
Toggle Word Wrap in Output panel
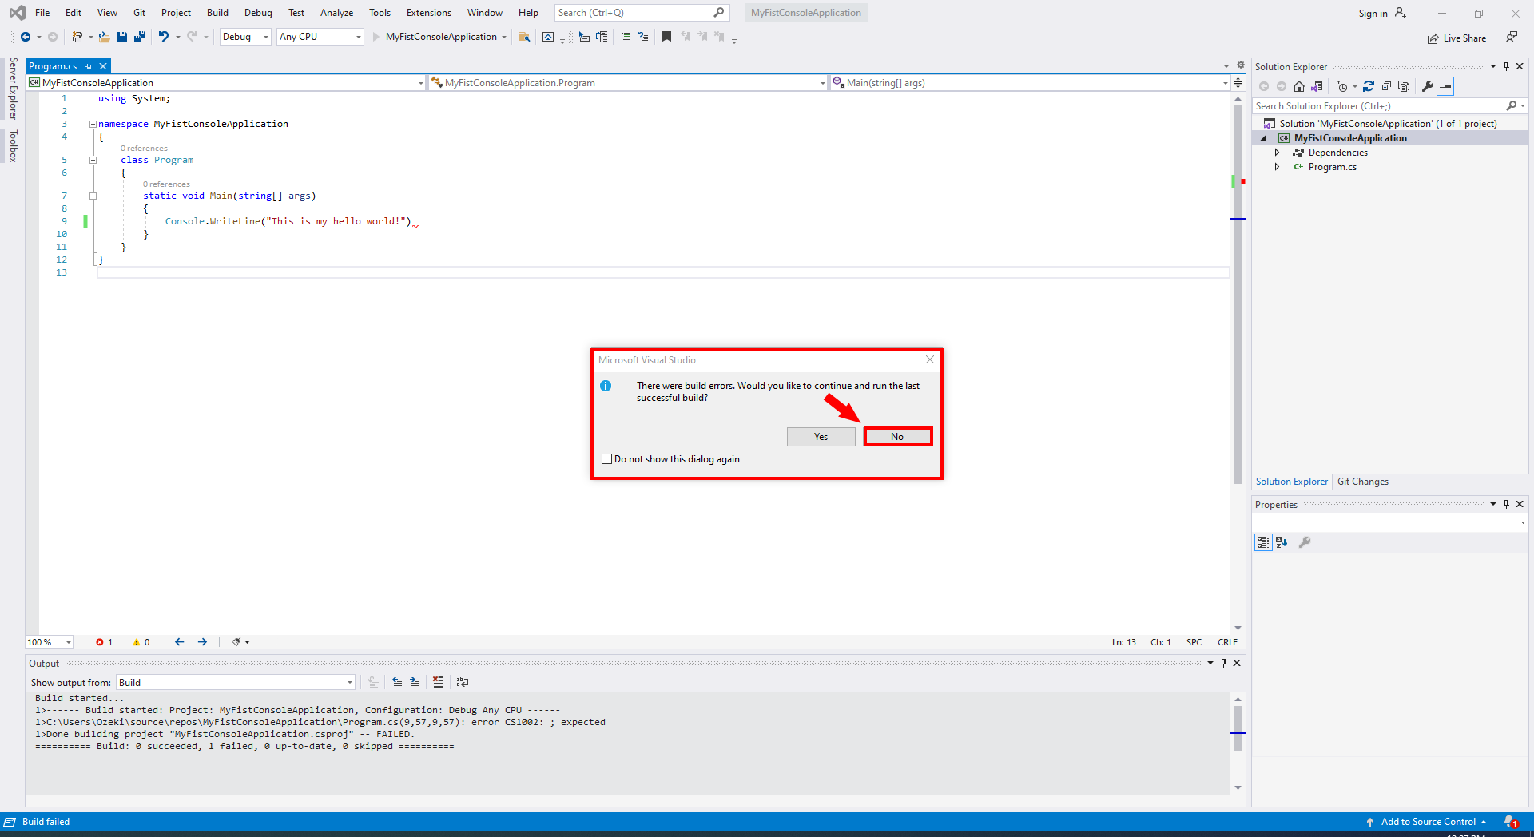[x=462, y=682]
